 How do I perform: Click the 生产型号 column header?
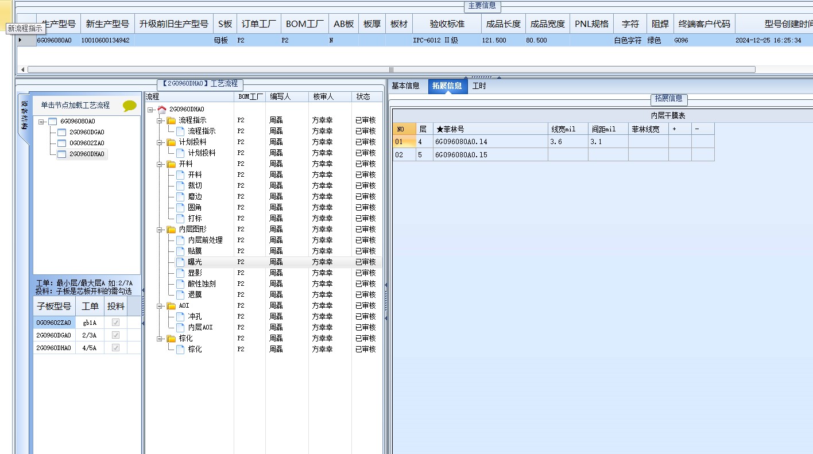point(59,24)
